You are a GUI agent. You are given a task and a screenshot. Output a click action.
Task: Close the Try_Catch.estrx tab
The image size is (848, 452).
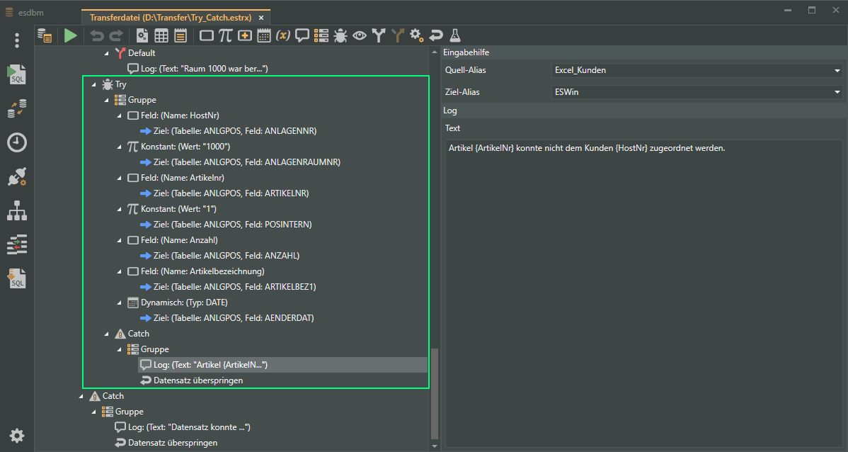pos(262,17)
